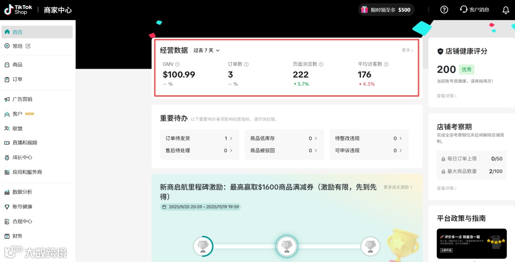Viewport: 515px width, 262px height.
Task: Open the 待整改违规 to-do row
Action: pyautogui.click(x=369, y=138)
